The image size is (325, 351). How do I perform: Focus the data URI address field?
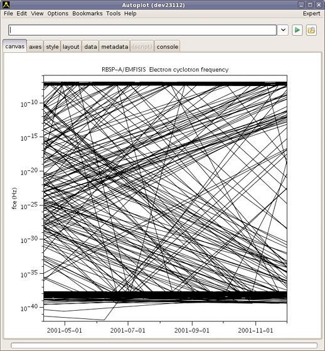coord(142,30)
